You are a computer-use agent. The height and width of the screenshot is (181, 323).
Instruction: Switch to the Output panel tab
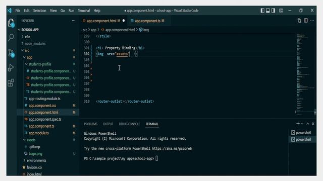point(108,124)
